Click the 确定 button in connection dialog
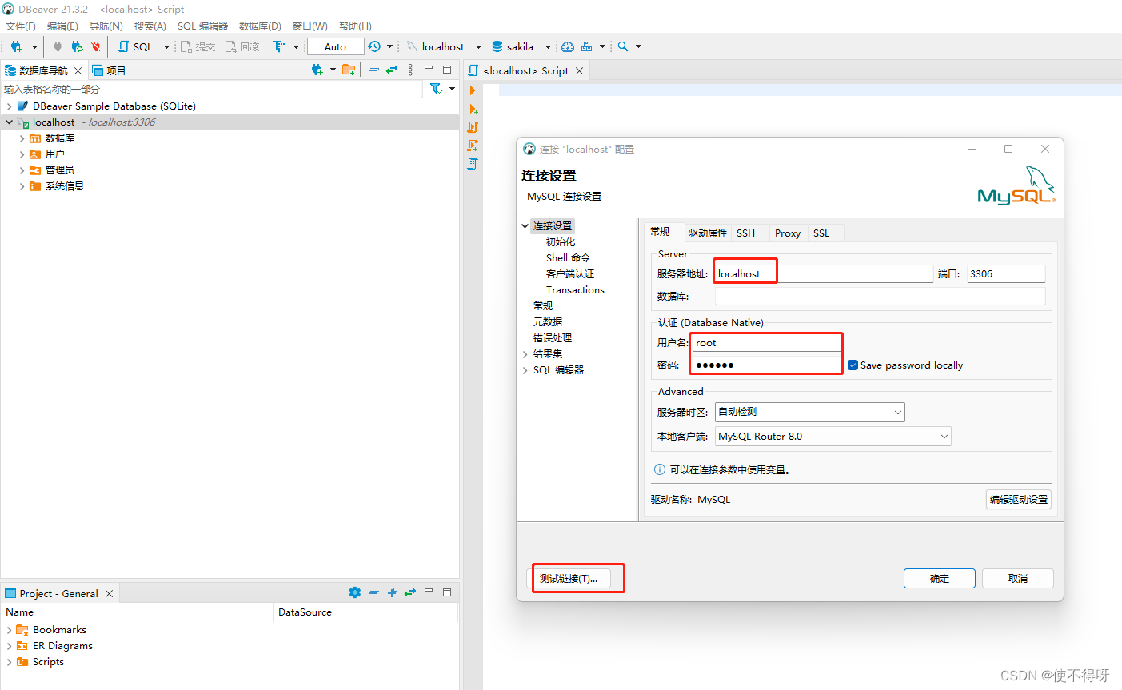 click(940, 578)
